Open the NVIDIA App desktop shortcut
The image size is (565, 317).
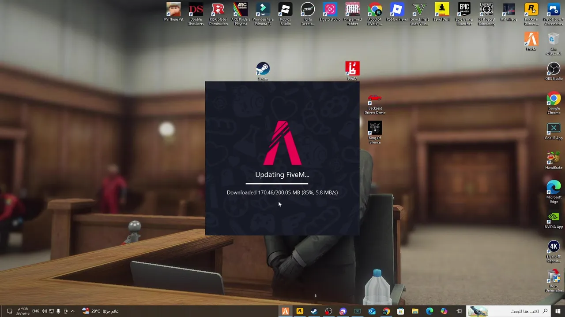pyautogui.click(x=554, y=220)
